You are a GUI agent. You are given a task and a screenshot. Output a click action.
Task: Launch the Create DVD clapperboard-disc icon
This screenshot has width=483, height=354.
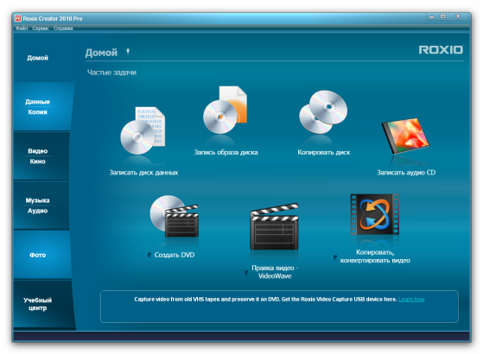(x=174, y=217)
